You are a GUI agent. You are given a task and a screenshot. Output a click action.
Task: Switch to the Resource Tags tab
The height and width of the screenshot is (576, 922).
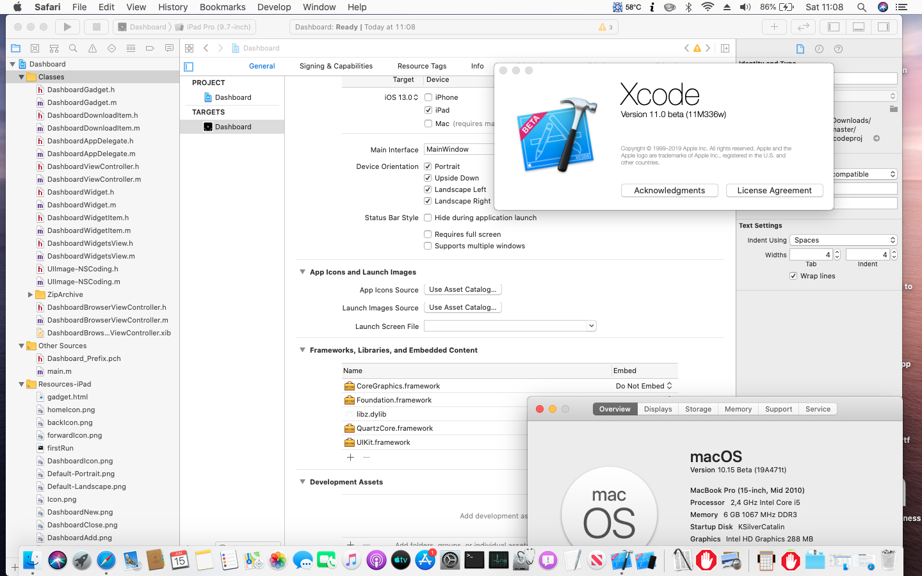[x=422, y=66]
